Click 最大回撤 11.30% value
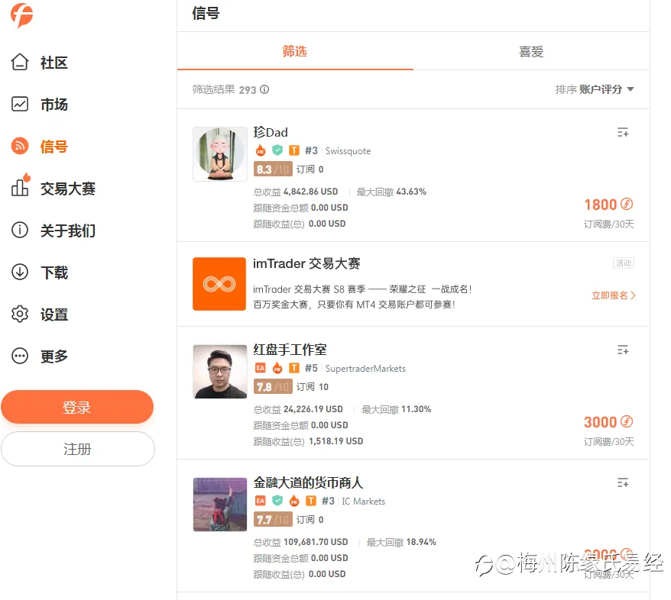The height and width of the screenshot is (600, 671). point(417,409)
